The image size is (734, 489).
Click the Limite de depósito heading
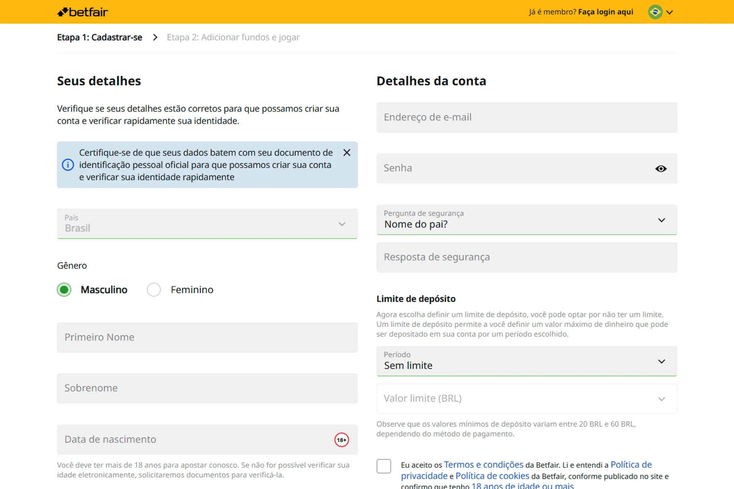point(416,299)
